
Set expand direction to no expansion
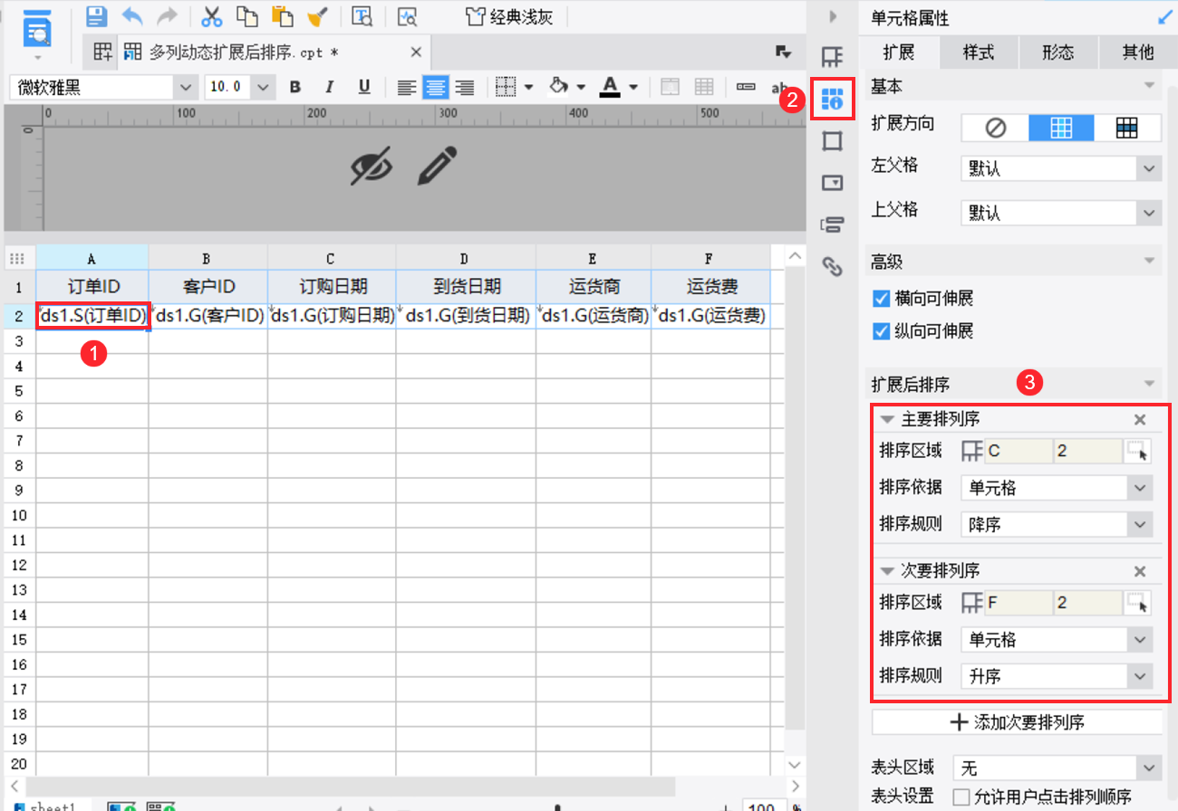[x=995, y=129]
